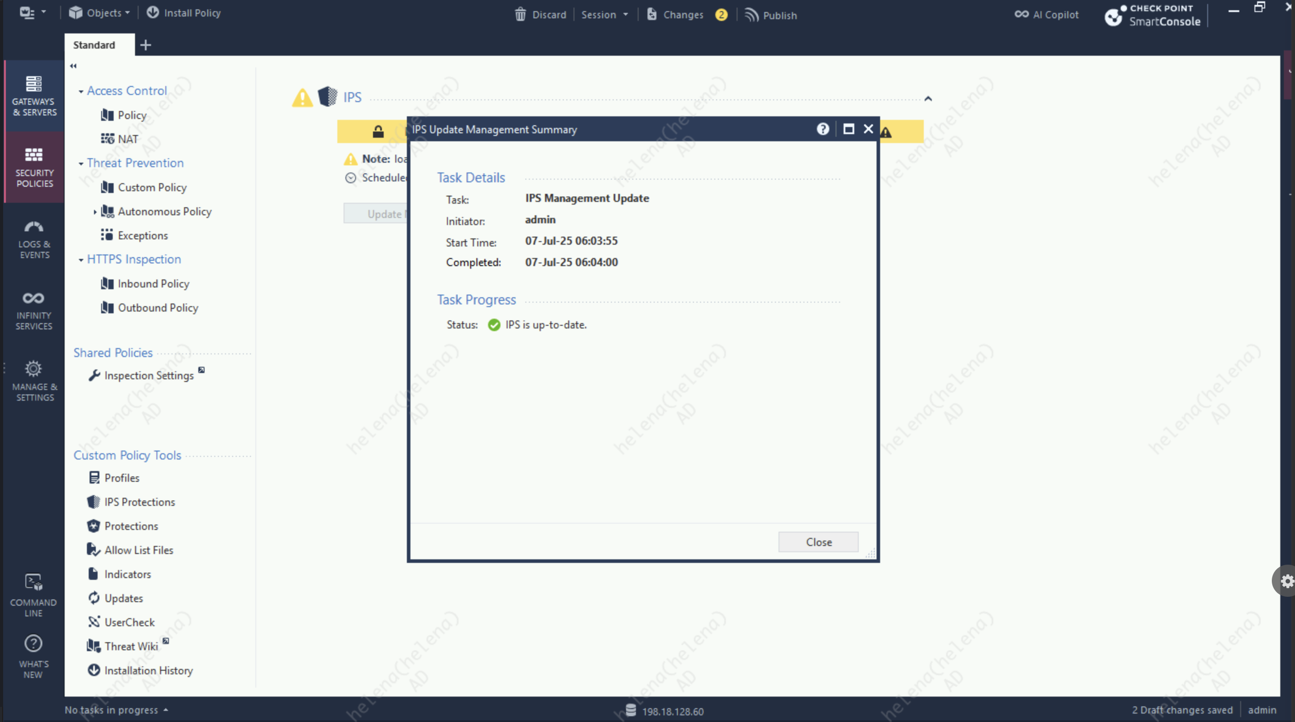Select the Standard policy tab
1295x722 pixels.
[94, 45]
